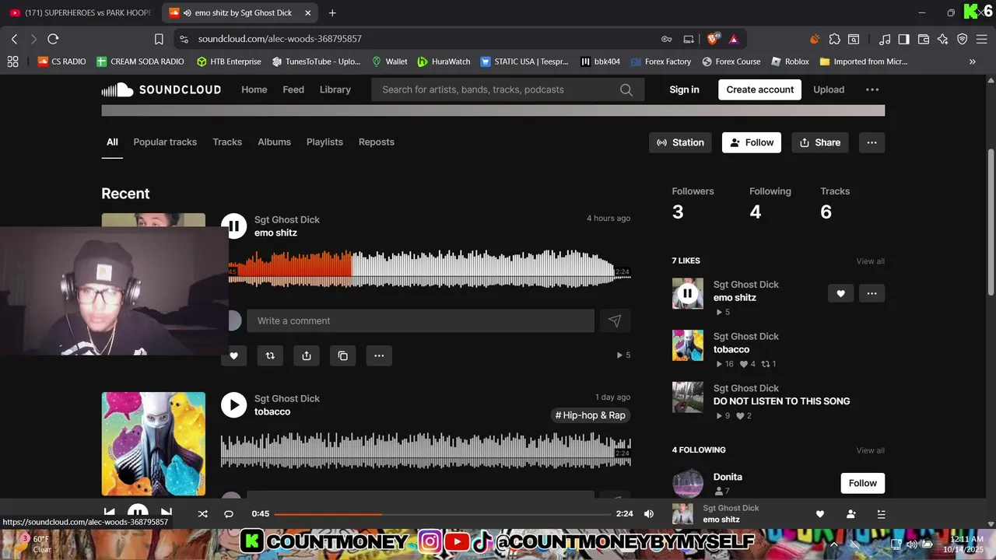996x560 pixels.
Task: Switch to Popular tracks tab
Action: (x=165, y=142)
